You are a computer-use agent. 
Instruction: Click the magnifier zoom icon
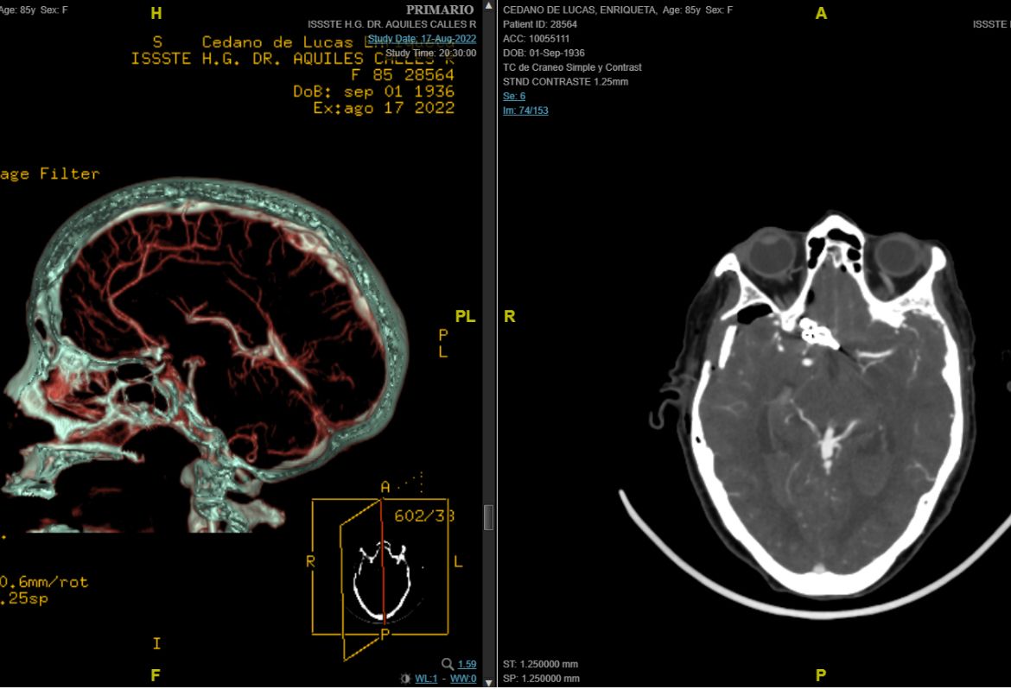point(447,664)
